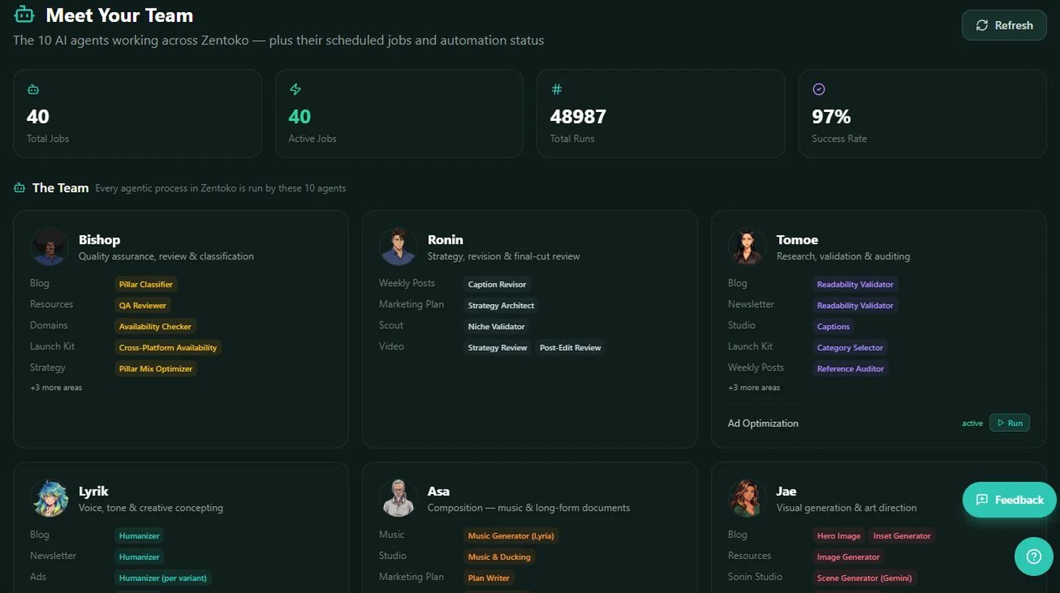This screenshot has height=593, width=1060.
Task: Click the checkmark icon on Success Rate card
Action: (818, 89)
